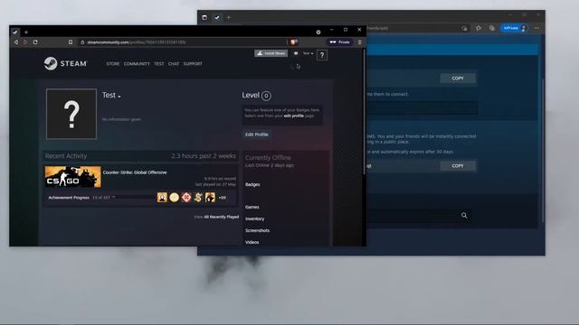Open the SUPPORT menu item
Image resolution: width=579 pixels, height=325 pixels.
193,64
